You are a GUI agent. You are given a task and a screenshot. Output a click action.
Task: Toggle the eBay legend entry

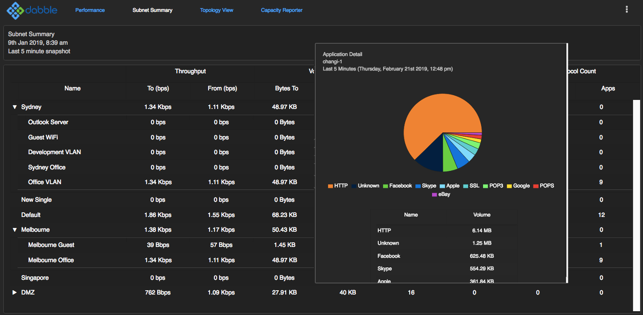[441, 195]
